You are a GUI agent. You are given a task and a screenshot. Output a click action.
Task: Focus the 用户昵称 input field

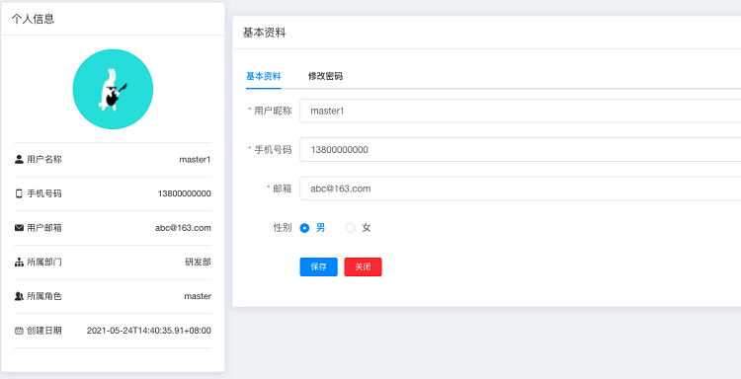pyautogui.click(x=521, y=111)
